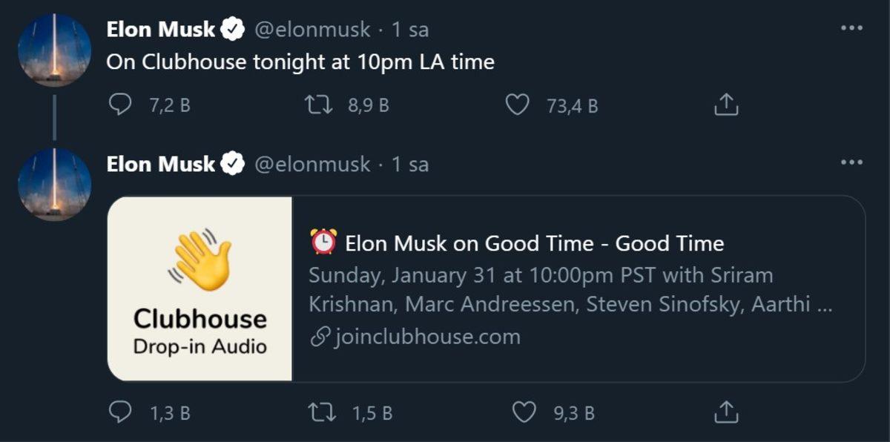Share the top tweet
This screenshot has width=890, height=442.
[726, 104]
